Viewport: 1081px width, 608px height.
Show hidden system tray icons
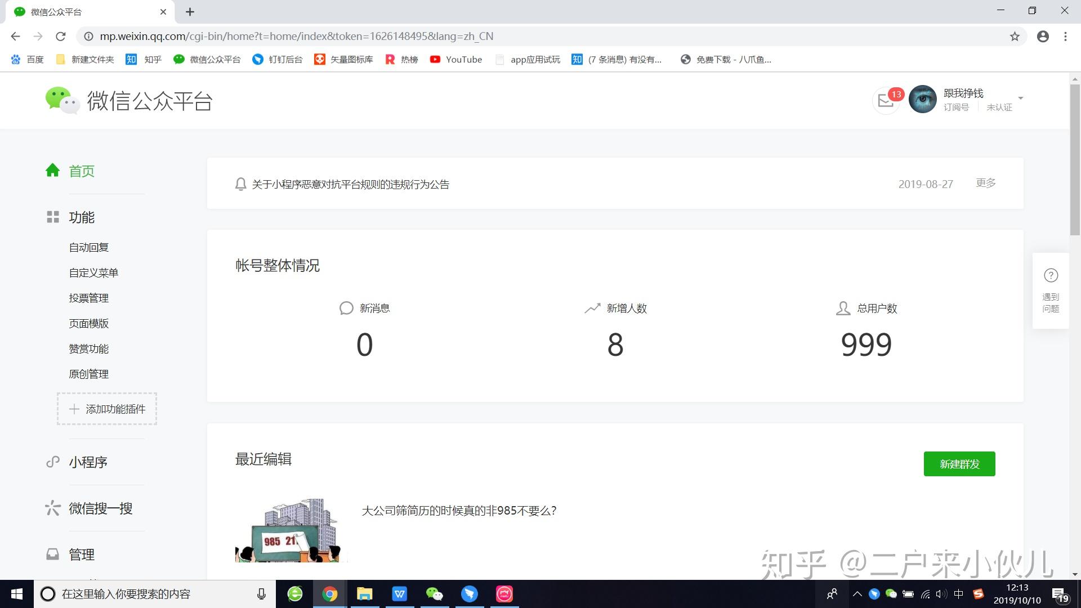(x=857, y=594)
